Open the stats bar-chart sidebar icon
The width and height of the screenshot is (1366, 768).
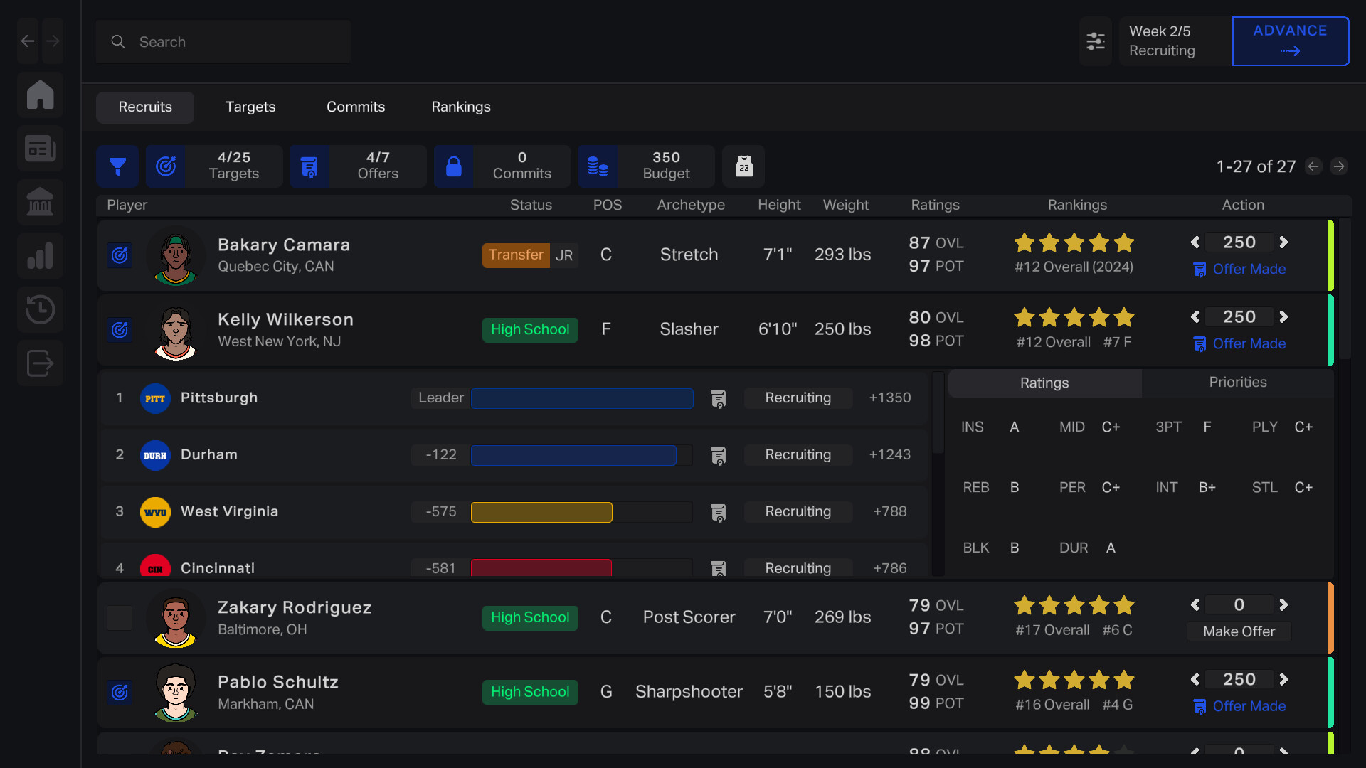(x=40, y=255)
